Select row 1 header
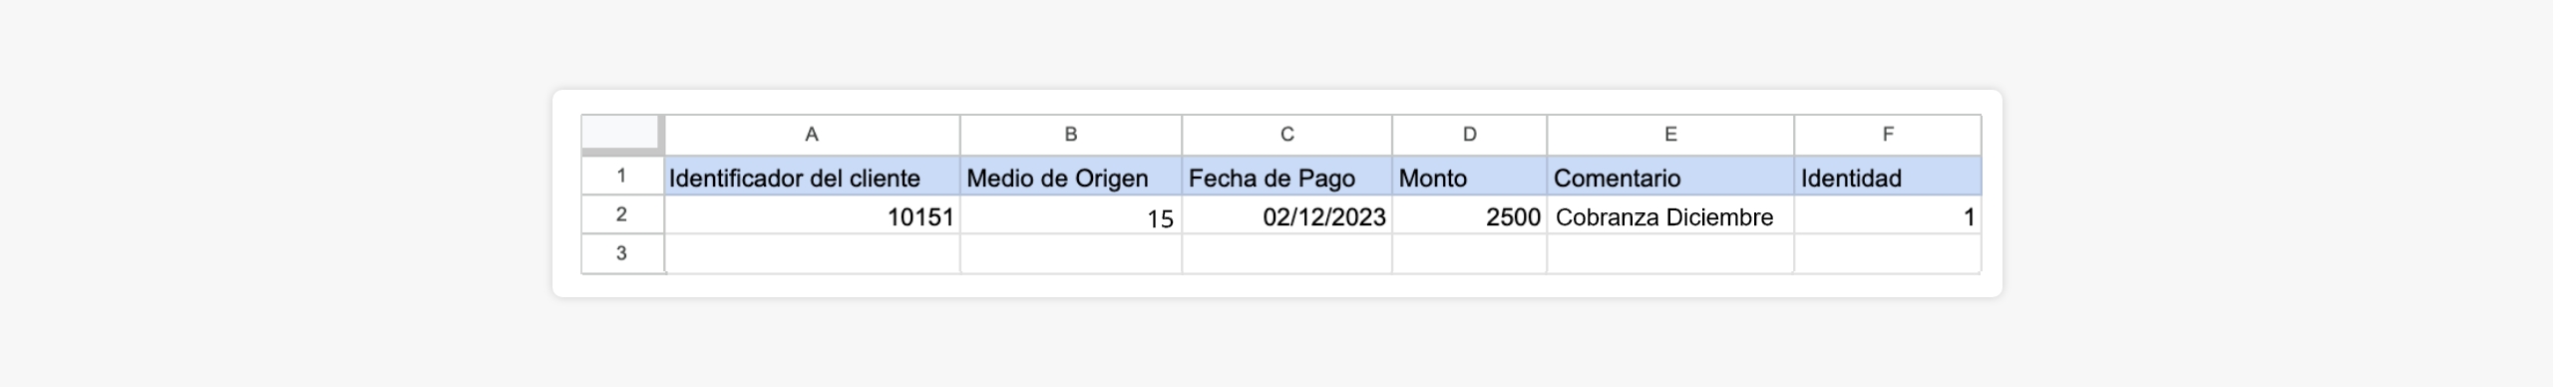This screenshot has height=387, width=2553. tap(622, 176)
